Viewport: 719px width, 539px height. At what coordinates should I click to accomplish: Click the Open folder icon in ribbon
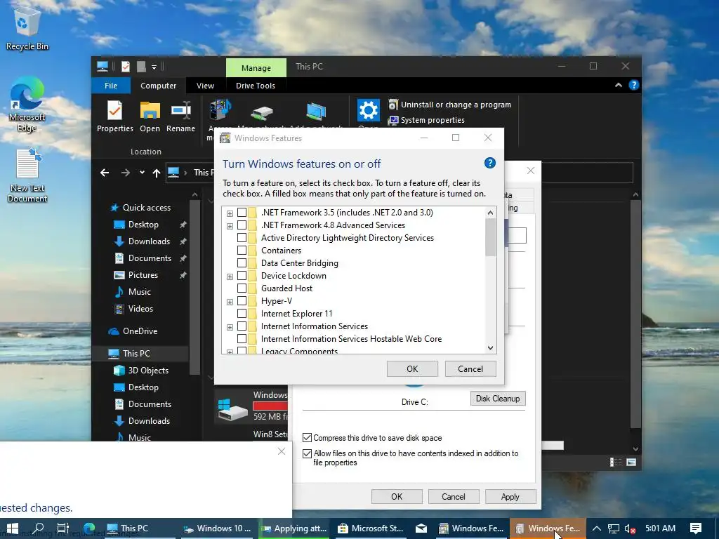(x=150, y=117)
